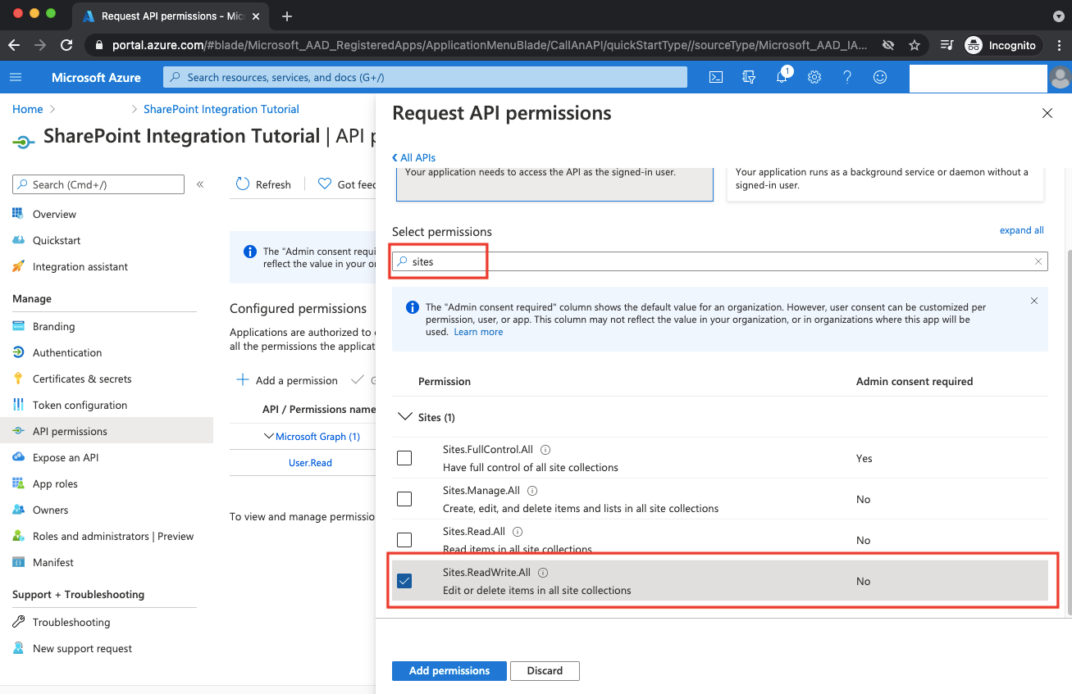
Task: Open Integration assistant menu item
Action: click(x=80, y=266)
